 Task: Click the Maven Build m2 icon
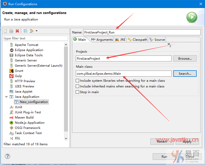pos(11,118)
